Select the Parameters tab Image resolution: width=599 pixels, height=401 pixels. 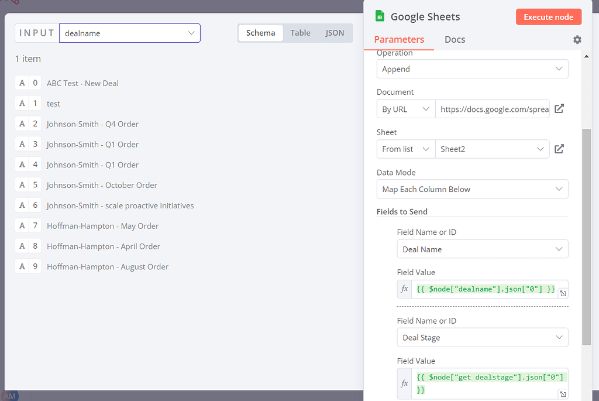point(399,40)
